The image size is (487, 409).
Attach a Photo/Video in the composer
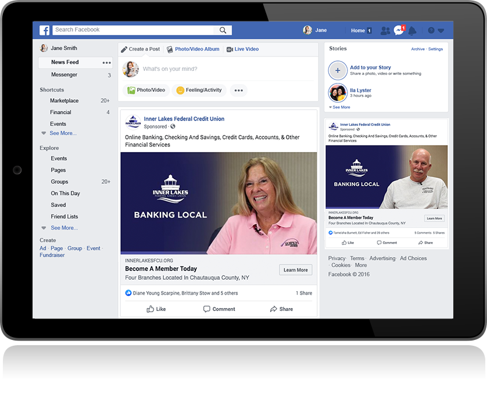146,90
